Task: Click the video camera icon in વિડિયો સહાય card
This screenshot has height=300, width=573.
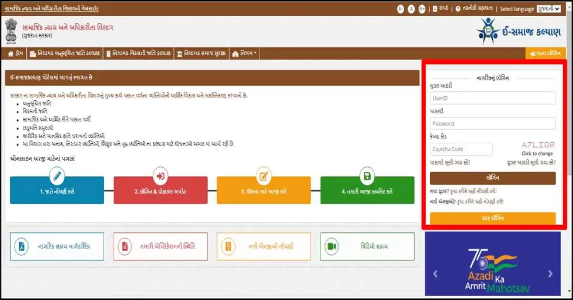Action: [x=331, y=246]
